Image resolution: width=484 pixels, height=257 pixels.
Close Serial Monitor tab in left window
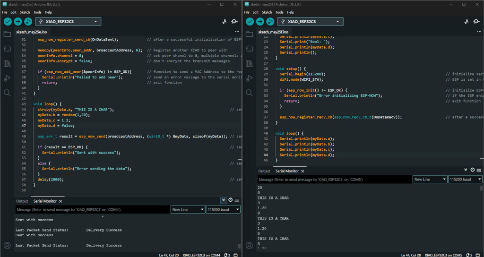[60, 201]
